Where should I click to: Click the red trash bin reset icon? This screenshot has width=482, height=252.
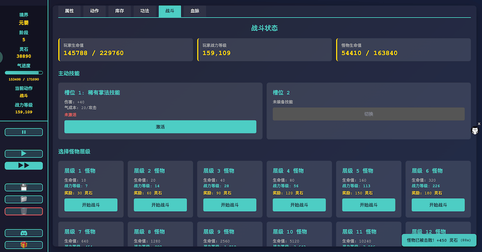point(24,211)
